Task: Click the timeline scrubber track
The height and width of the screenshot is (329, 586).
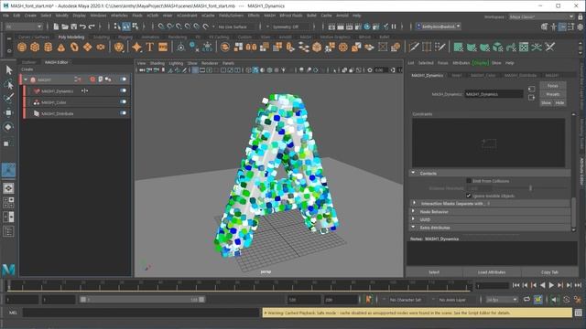Action: coord(239,286)
